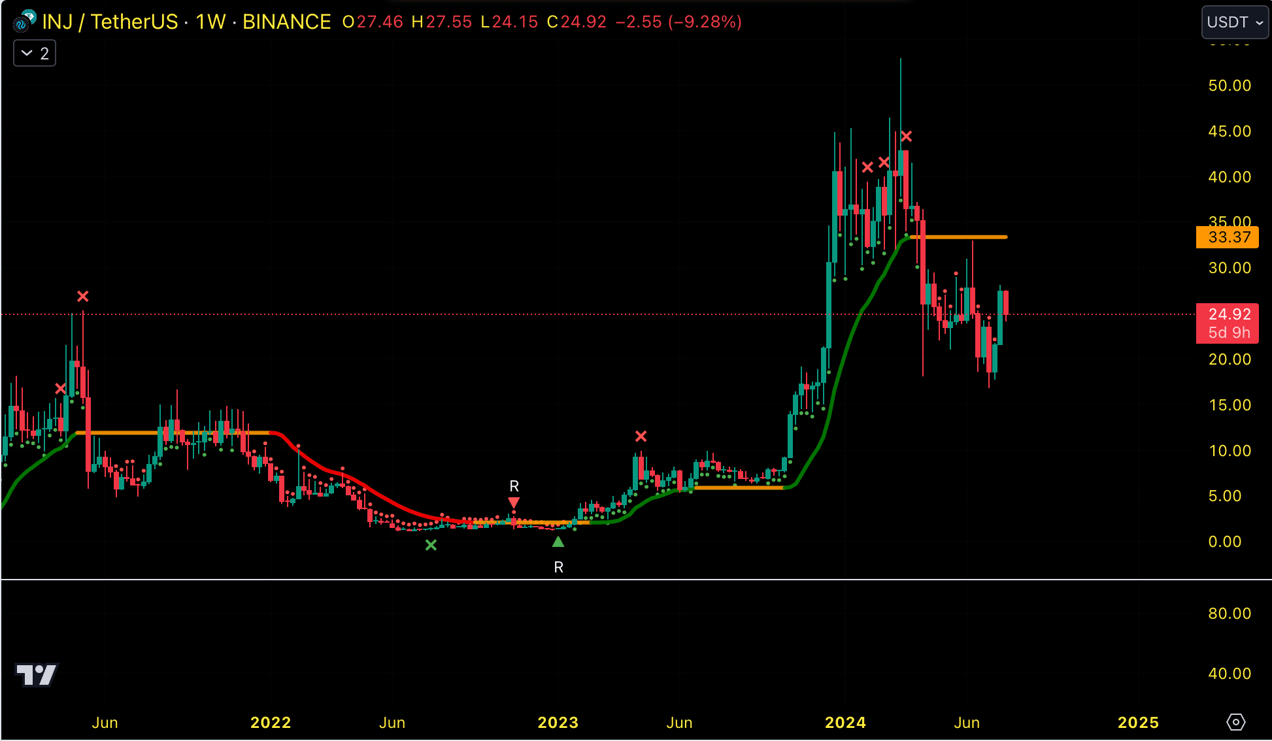This screenshot has width=1272, height=741.
Task: Click the change value −2.55 (−9.28%)
Action: [x=678, y=22]
